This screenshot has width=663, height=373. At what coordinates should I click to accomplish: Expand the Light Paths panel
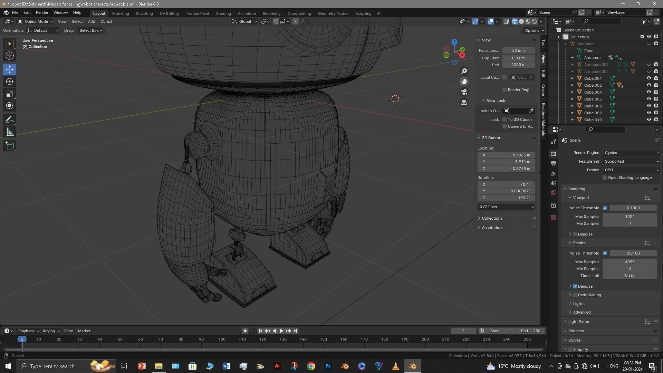coord(578,322)
